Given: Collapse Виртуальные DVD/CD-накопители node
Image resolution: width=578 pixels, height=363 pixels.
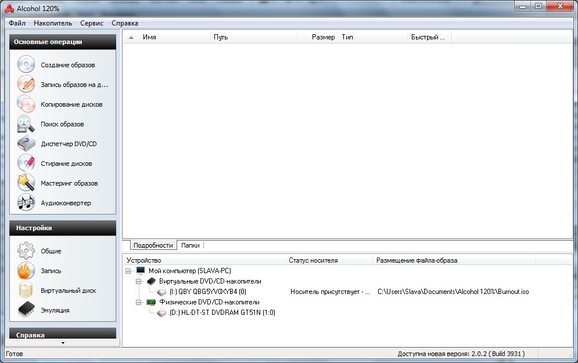Looking at the screenshot, I should (x=139, y=281).
